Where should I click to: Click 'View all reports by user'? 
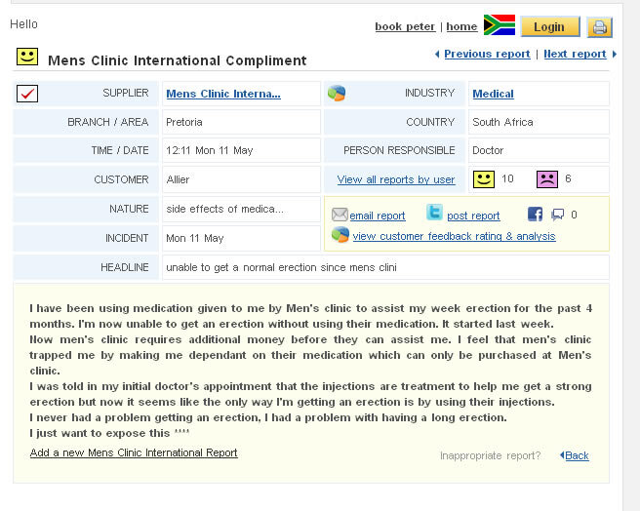coord(396,179)
